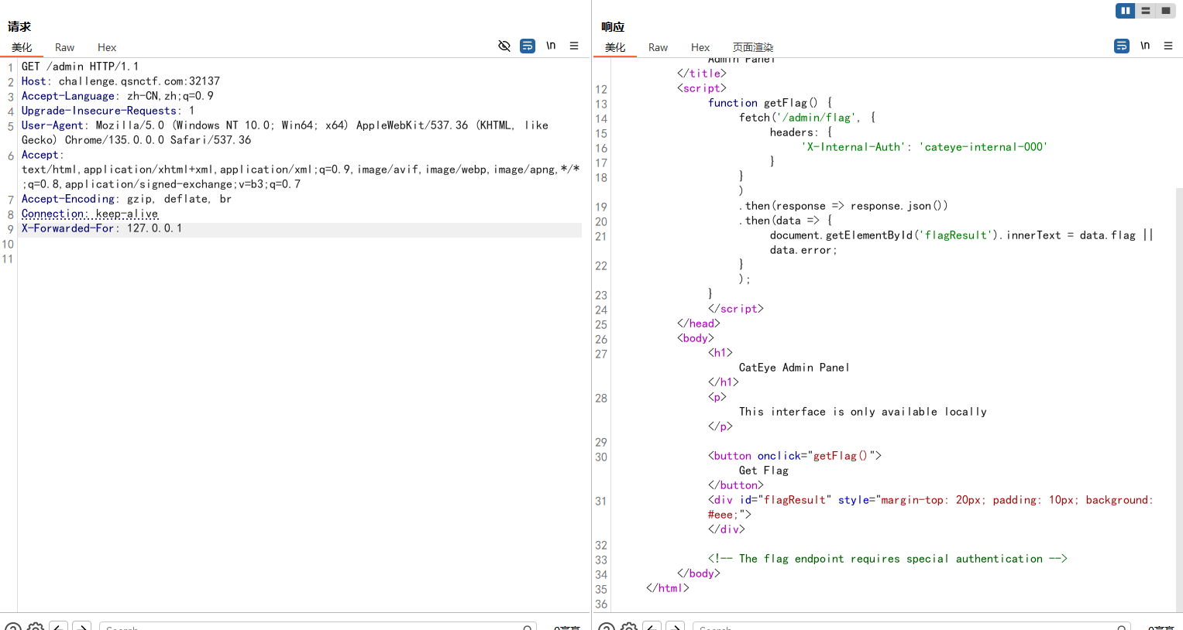Viewport: 1183px width, 630px height.
Task: Select the stacked top-bottom layout button
Action: 1146,11
